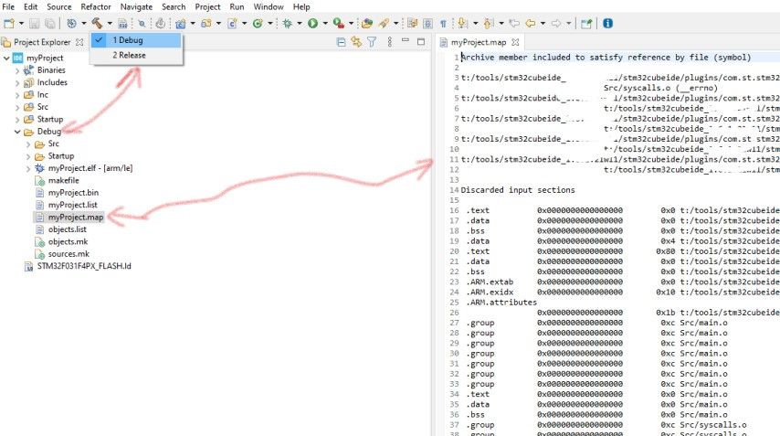Viewport: 780px width, 436px height.
Task: Click the new source folder icon
Action: pos(206,24)
